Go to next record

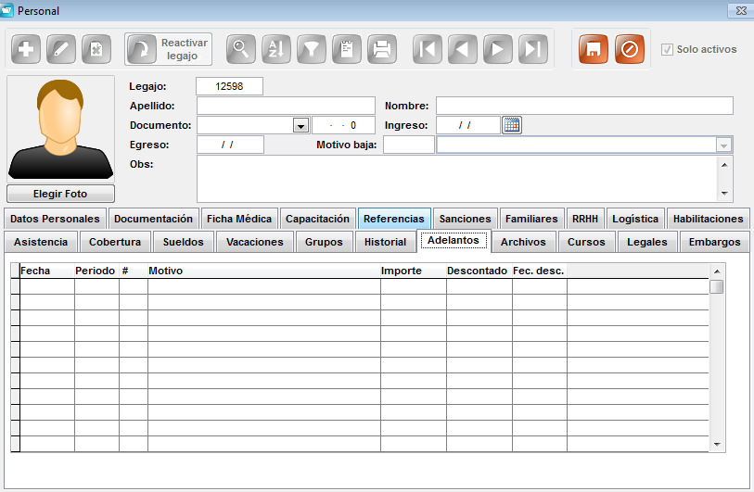pos(498,49)
